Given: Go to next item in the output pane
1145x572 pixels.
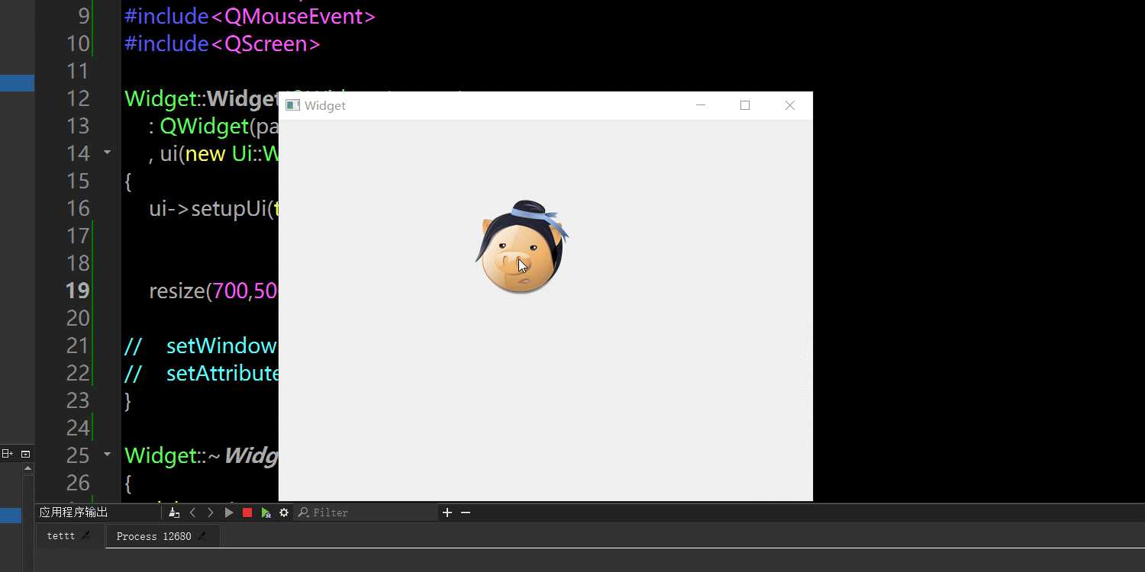Looking at the screenshot, I should pos(211,513).
